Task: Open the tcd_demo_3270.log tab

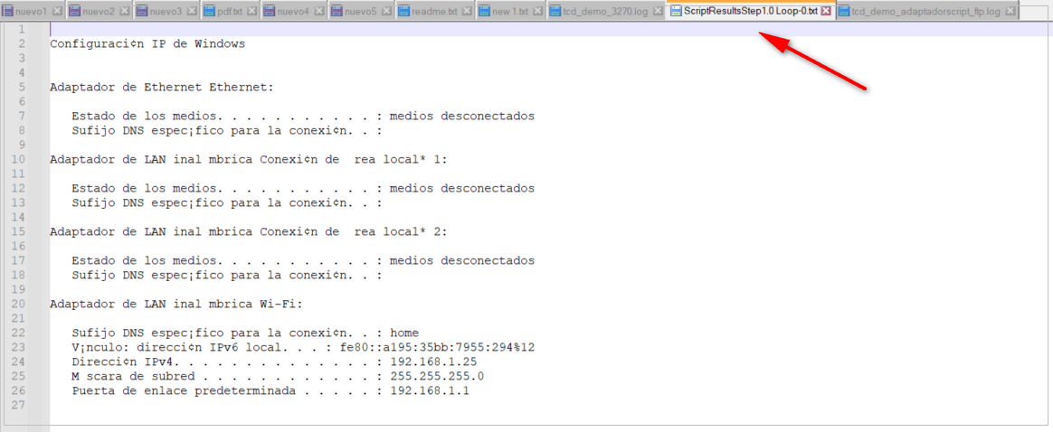Action: (606, 12)
